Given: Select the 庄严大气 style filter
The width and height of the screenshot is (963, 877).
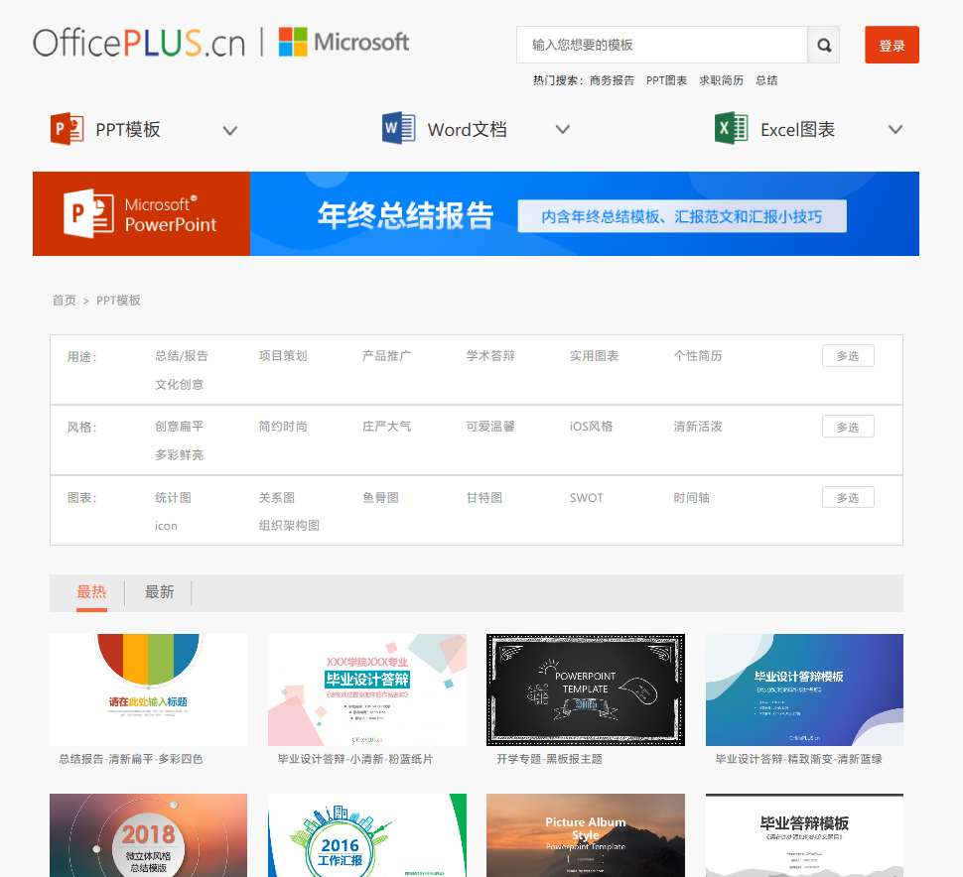Looking at the screenshot, I should pyautogui.click(x=386, y=427).
